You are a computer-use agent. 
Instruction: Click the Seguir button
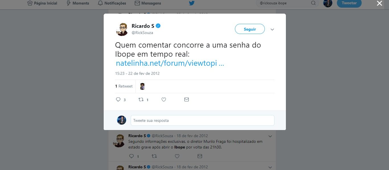coord(250,29)
